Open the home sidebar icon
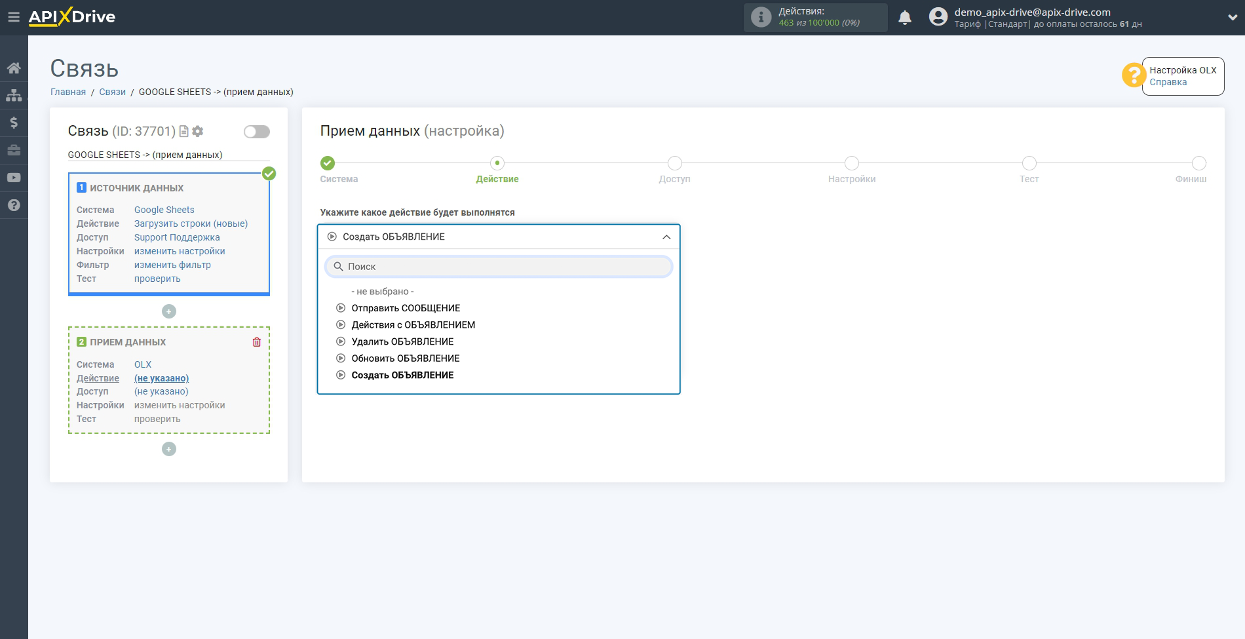 pyautogui.click(x=14, y=68)
